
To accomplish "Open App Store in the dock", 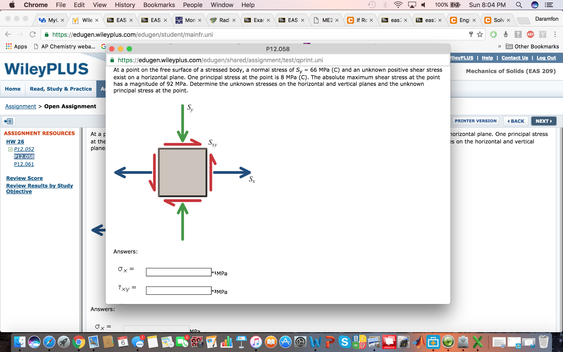I will (285, 342).
